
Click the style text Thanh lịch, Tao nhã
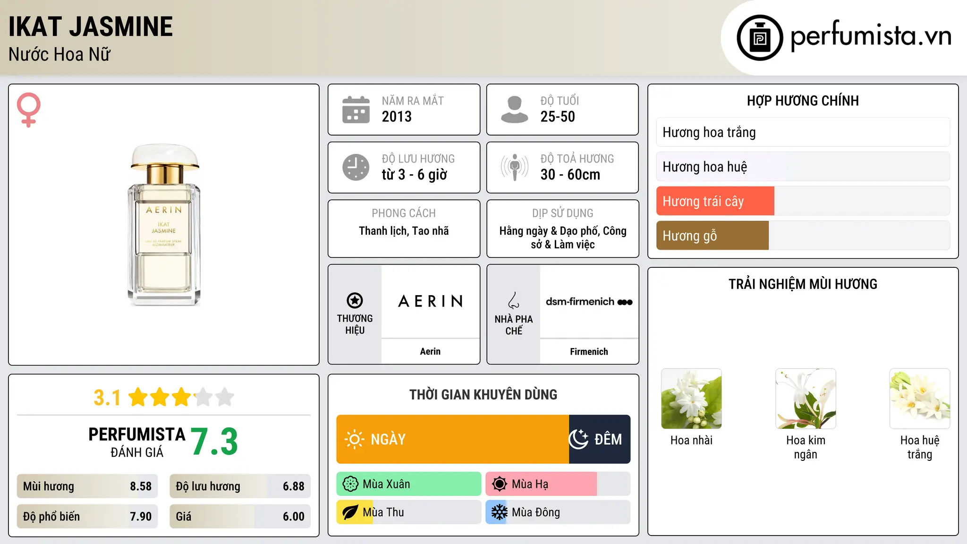pyautogui.click(x=404, y=231)
